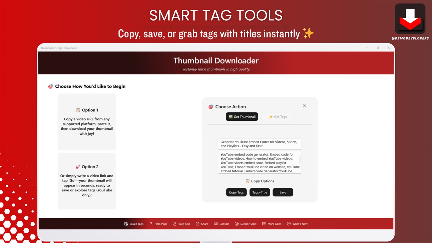Copy tags with the Copy Tags button
The height and width of the screenshot is (243, 432).
[236, 192]
